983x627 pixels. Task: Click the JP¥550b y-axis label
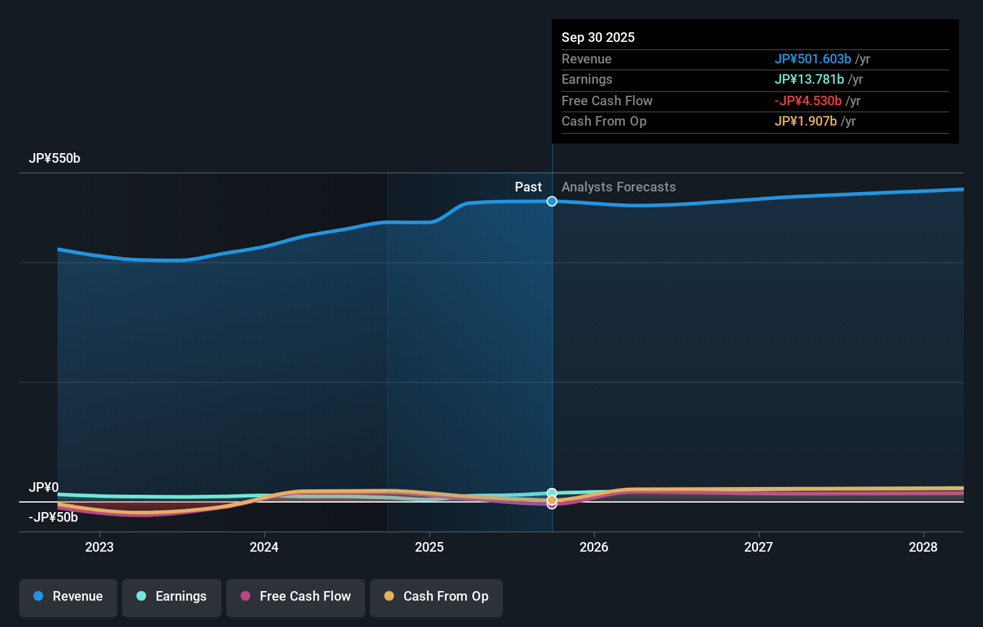[x=54, y=159]
